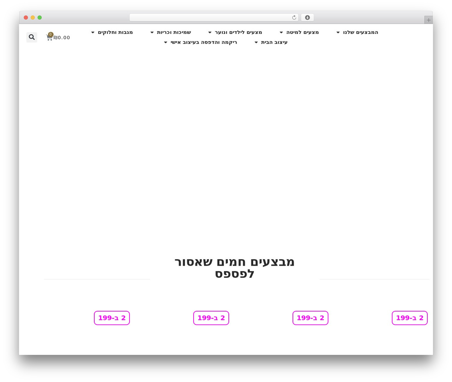Open the site search magnifier icon
This screenshot has width=452, height=382.
[32, 37]
